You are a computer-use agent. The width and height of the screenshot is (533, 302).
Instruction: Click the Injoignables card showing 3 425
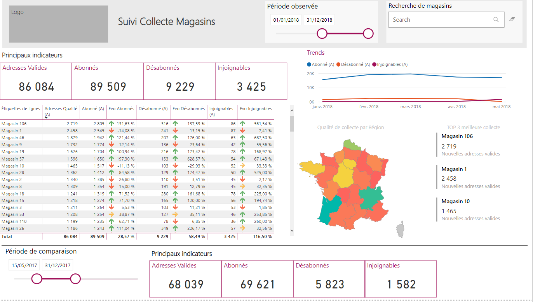(251, 81)
